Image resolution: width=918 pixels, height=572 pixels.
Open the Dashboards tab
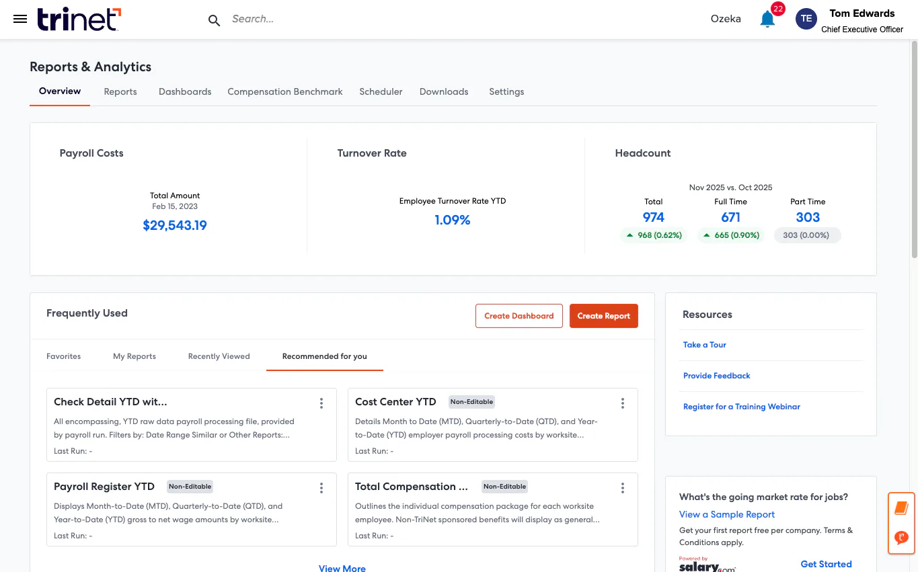185,91
